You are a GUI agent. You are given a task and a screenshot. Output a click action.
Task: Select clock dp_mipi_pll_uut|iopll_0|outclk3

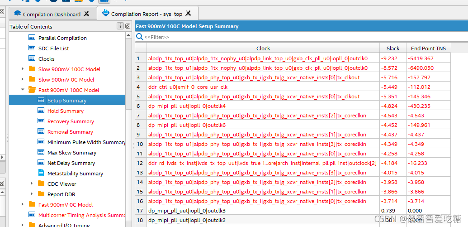pyautogui.click(x=263, y=211)
